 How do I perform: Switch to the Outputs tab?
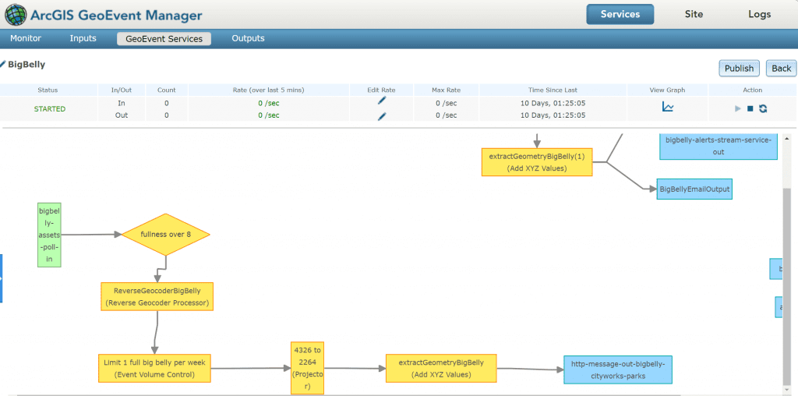(x=248, y=39)
